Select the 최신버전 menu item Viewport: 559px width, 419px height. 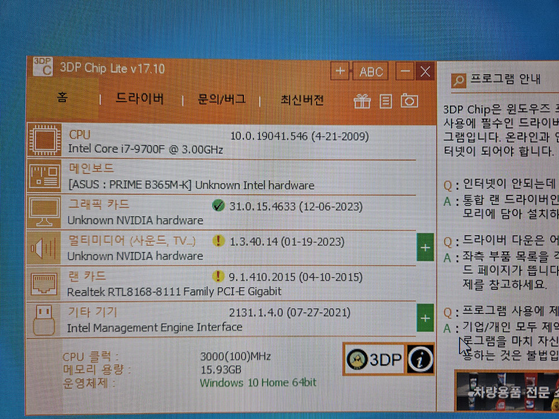click(302, 101)
